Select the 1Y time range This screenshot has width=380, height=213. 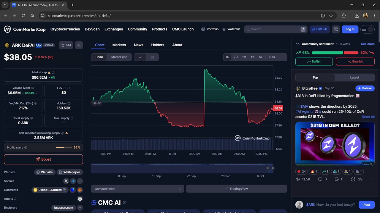[x=252, y=57]
